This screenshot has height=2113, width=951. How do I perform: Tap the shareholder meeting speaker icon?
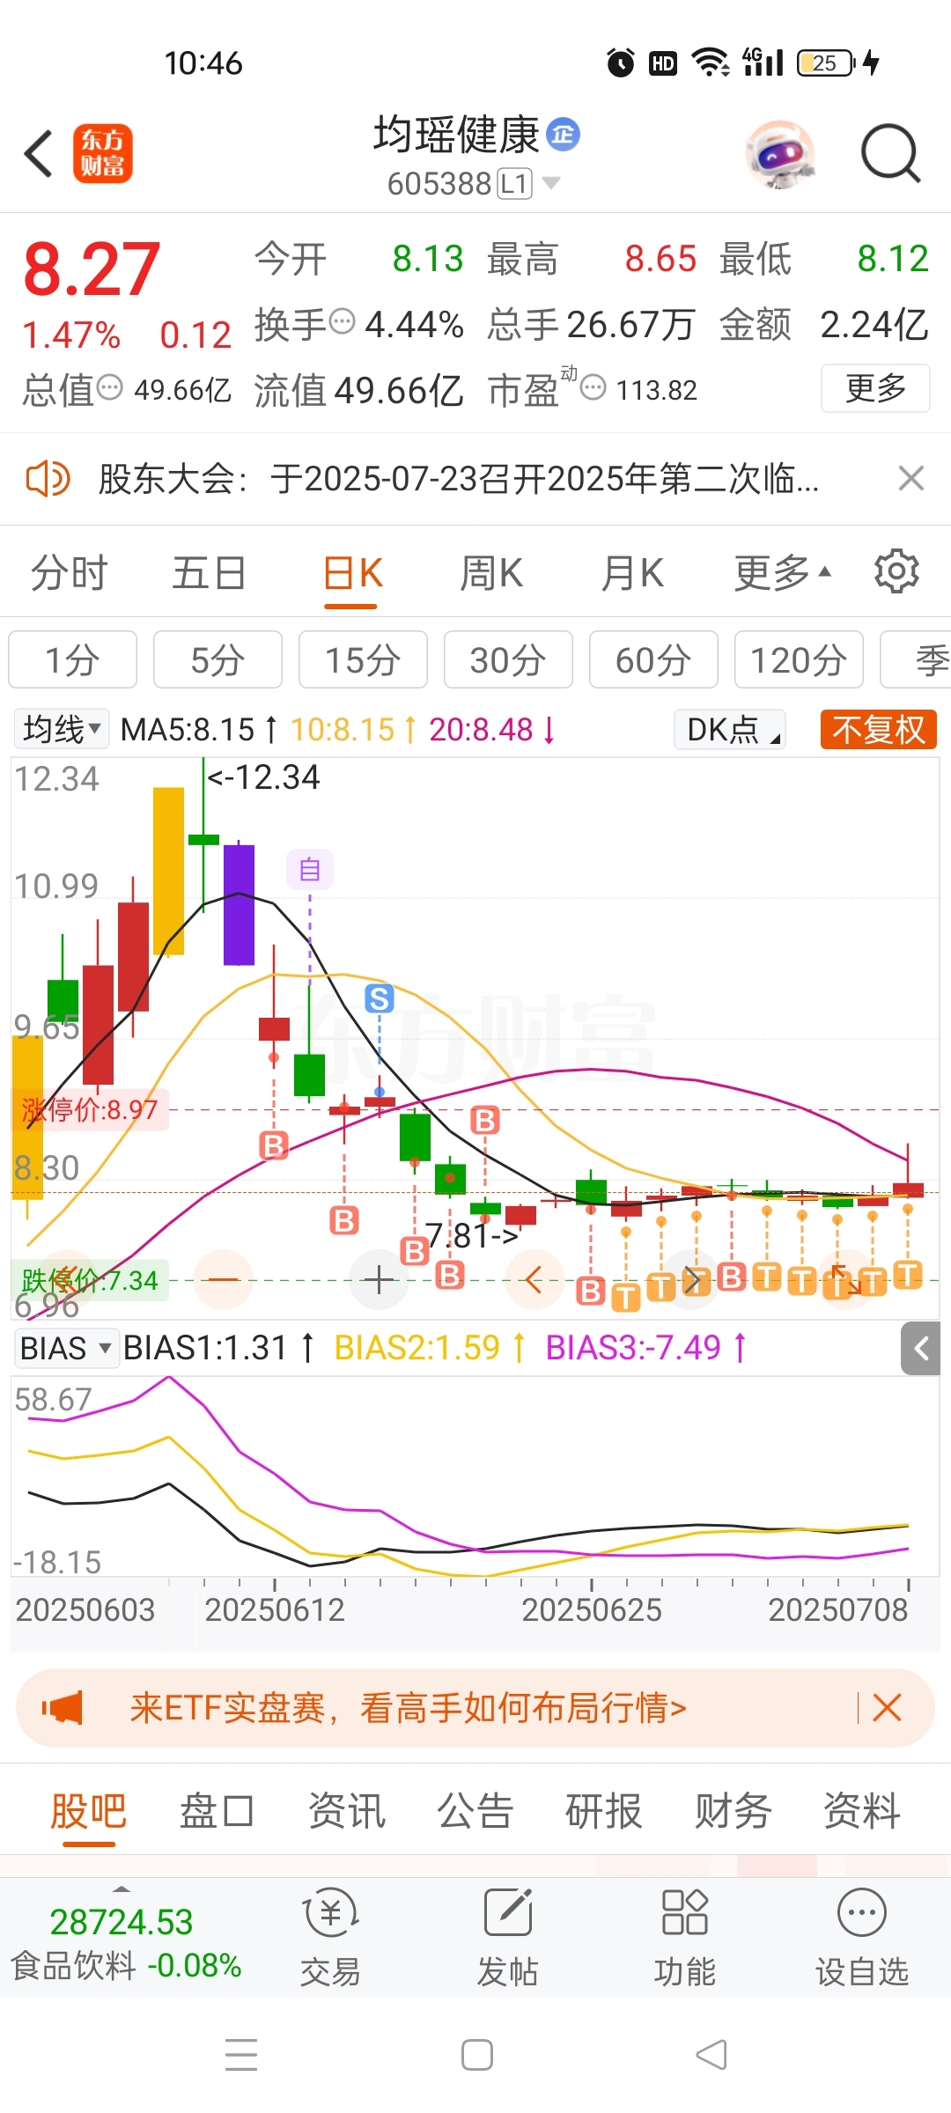click(x=48, y=479)
